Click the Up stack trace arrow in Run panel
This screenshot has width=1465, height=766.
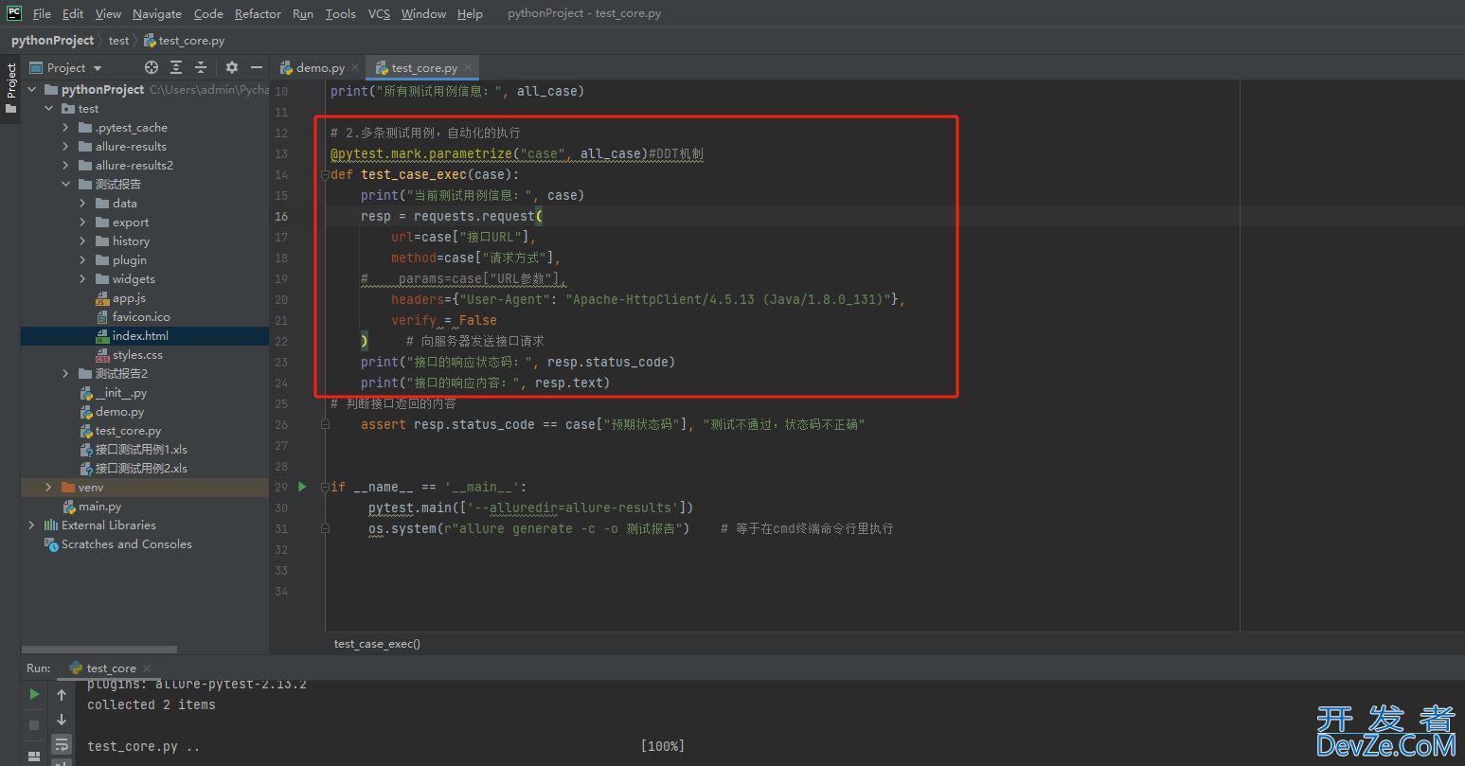pos(62,694)
